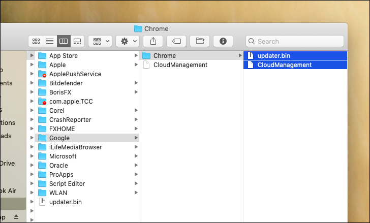The width and height of the screenshot is (370, 223).
Task: Select highlighted updater.bin in right column
Action: 295,56
